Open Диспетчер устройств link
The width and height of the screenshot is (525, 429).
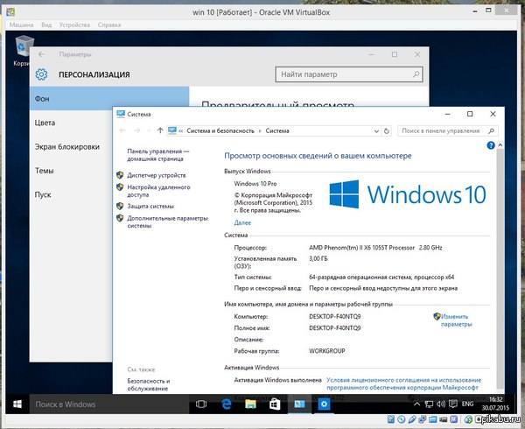[156, 175]
